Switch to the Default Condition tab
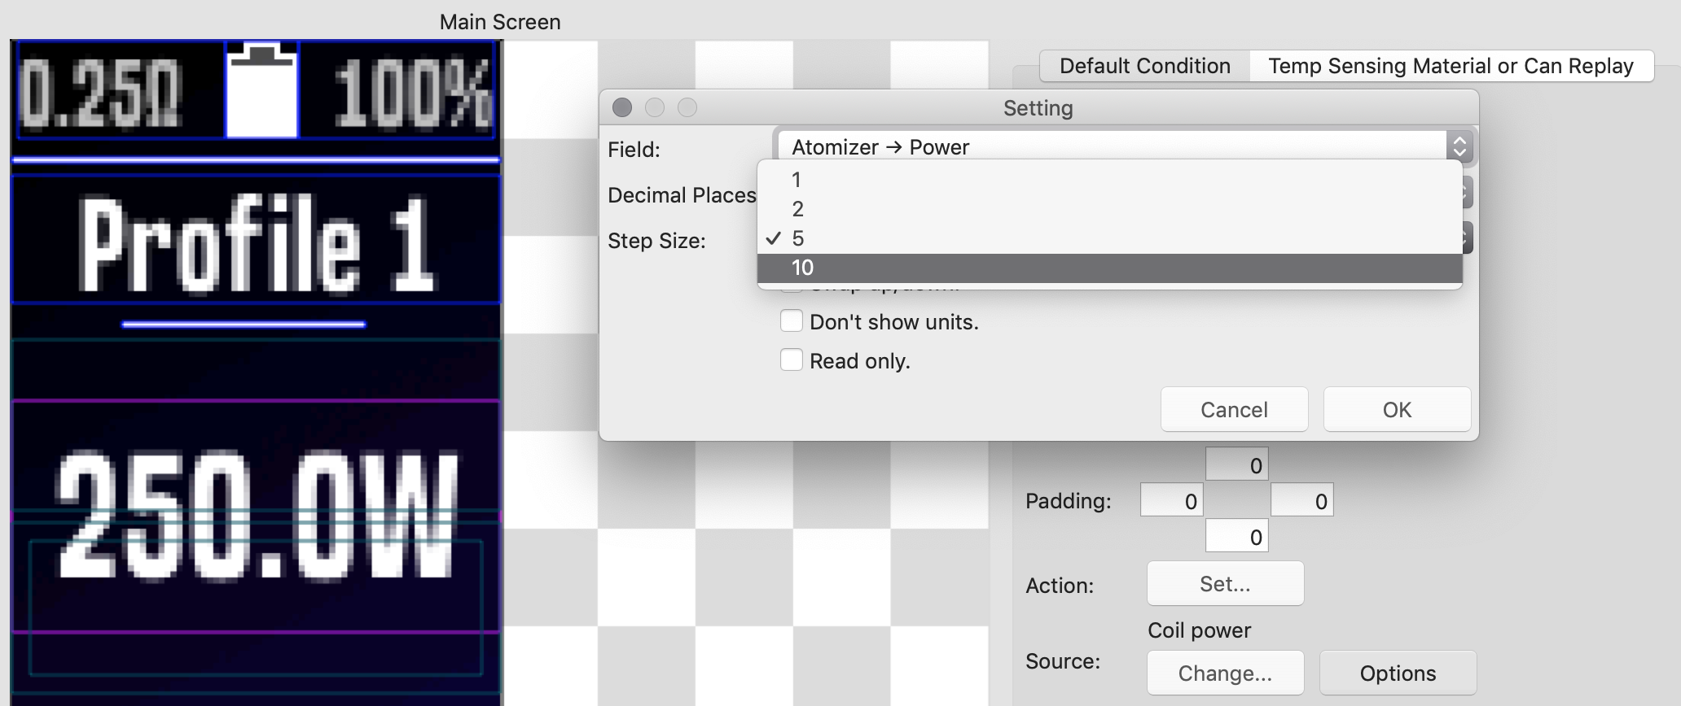This screenshot has width=1681, height=706. click(x=1144, y=66)
